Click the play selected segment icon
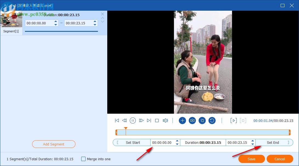Viewport: 299px width, 166px height. (x=233, y=120)
